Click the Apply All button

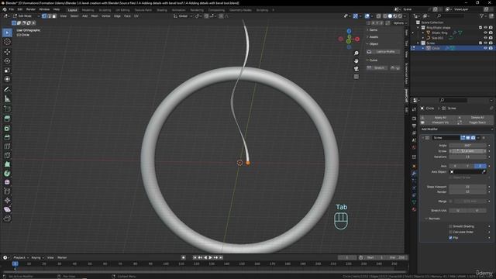click(439, 117)
